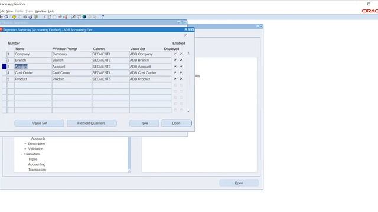Toggle Enabled checkbox for Product segment
The image size is (378, 212).
(181, 79)
